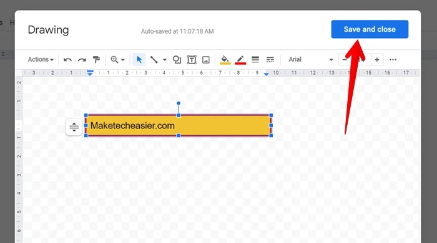
Task: Click the right indent marker on ruler
Action: pos(267,74)
